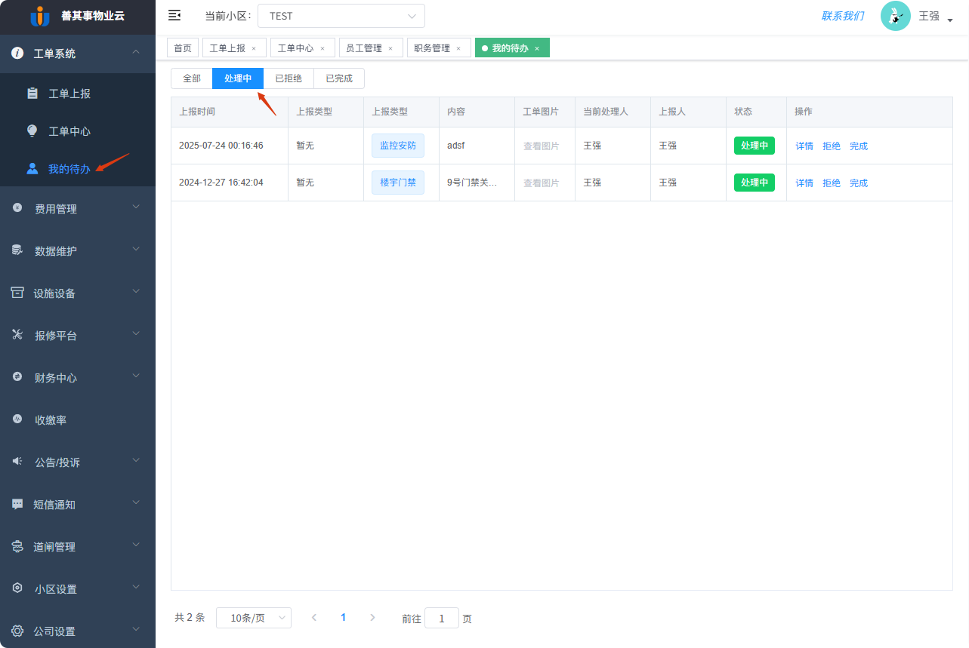This screenshot has width=969, height=648.
Task: Toggle to the 已拒绝 status filter
Action: (288, 78)
